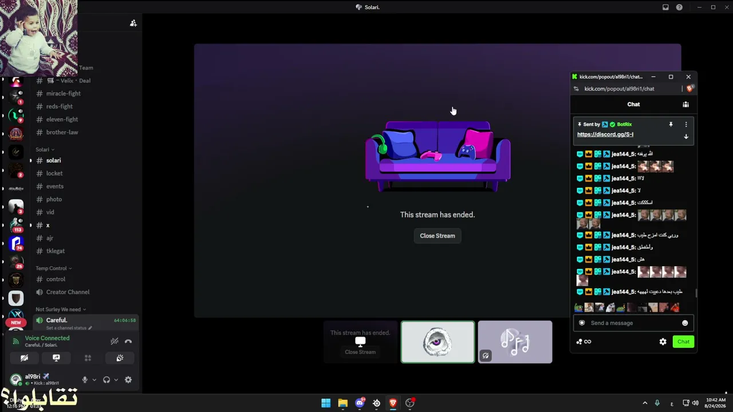Unpin the BotRix pinned message
The height and width of the screenshot is (412, 733).
tap(671, 124)
